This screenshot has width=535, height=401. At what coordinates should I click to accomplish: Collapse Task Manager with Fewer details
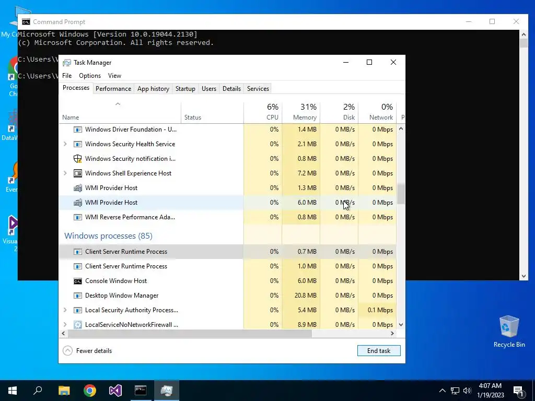pyautogui.click(x=87, y=351)
